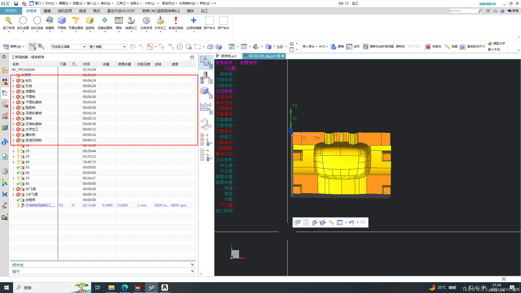Click the 文字加工 ribbon icon
The image size is (521, 293).
point(160,21)
